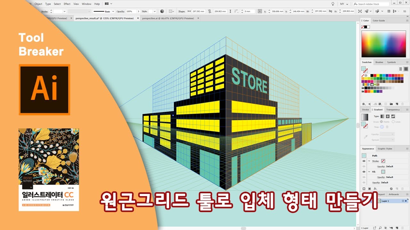Click the X position 358.696 mm field

coord(278,11)
